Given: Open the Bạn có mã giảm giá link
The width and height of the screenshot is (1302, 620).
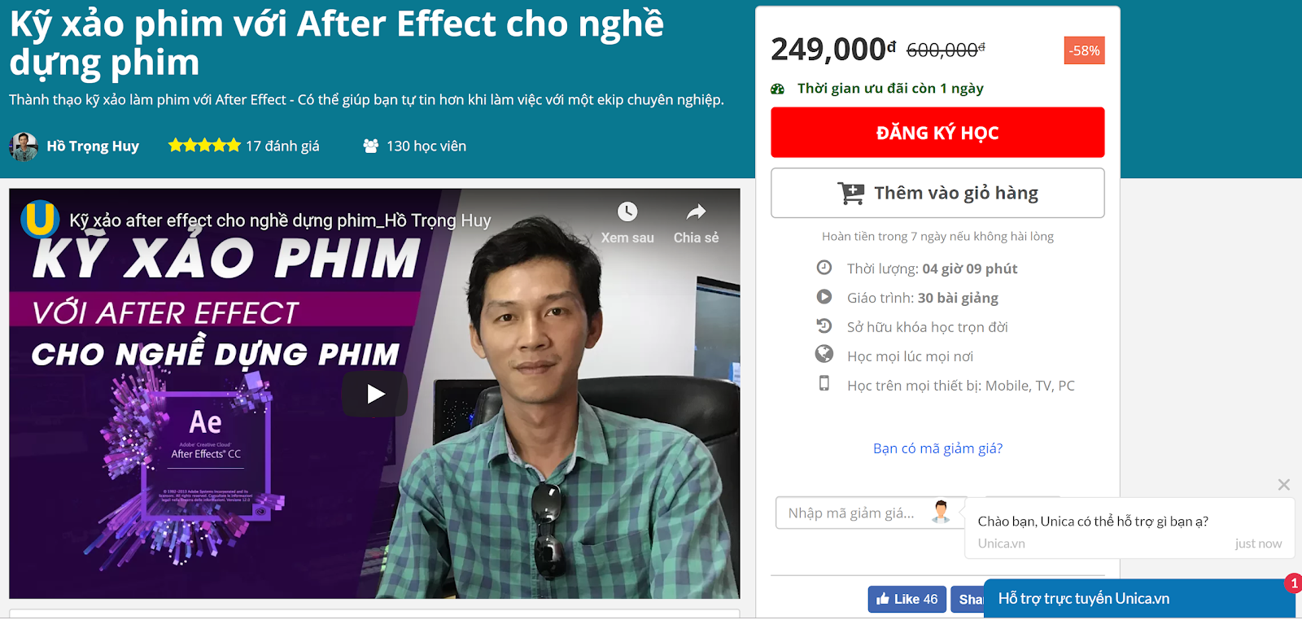Looking at the screenshot, I should [x=937, y=448].
